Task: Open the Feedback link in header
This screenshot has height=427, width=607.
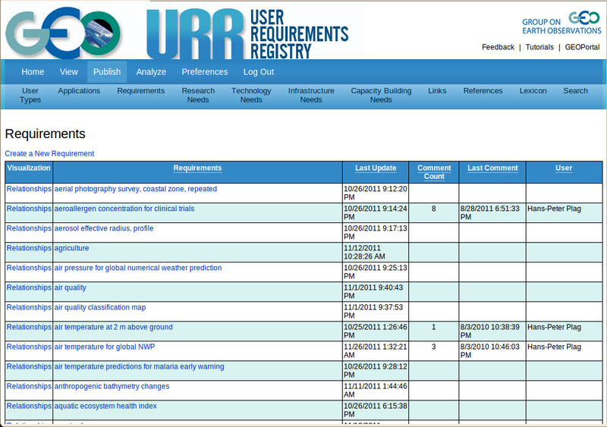Action: tap(498, 47)
